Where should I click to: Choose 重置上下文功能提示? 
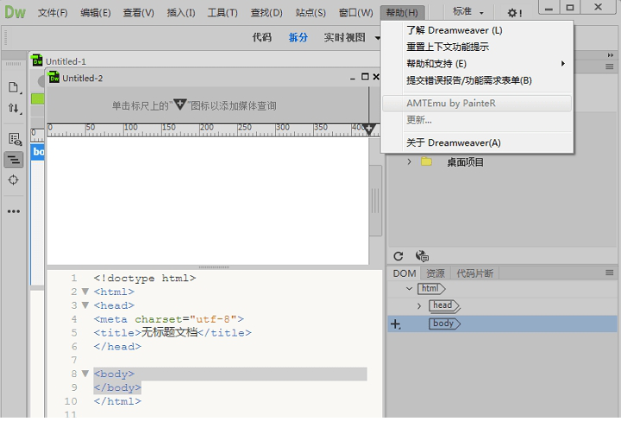(477, 47)
